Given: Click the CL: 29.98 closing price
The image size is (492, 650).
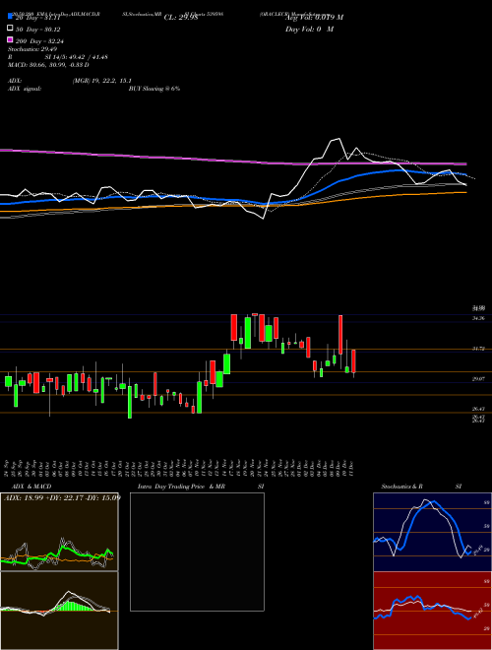Looking at the screenshot, I should tap(181, 18).
